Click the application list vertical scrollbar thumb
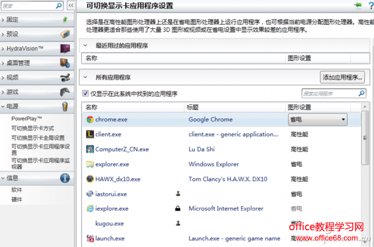 coord(365,137)
